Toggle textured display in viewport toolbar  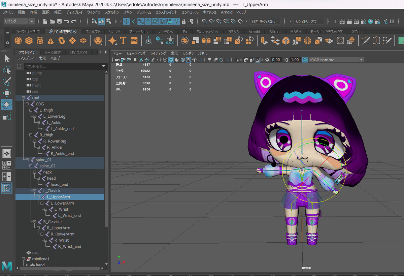pos(189,60)
